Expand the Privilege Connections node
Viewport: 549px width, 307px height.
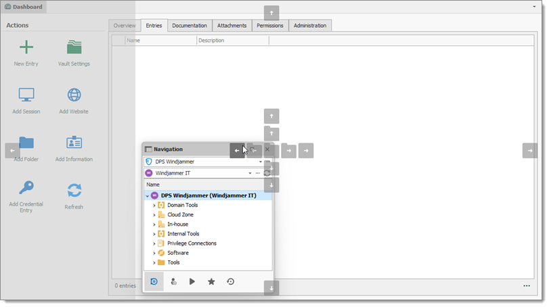pyautogui.click(x=154, y=243)
